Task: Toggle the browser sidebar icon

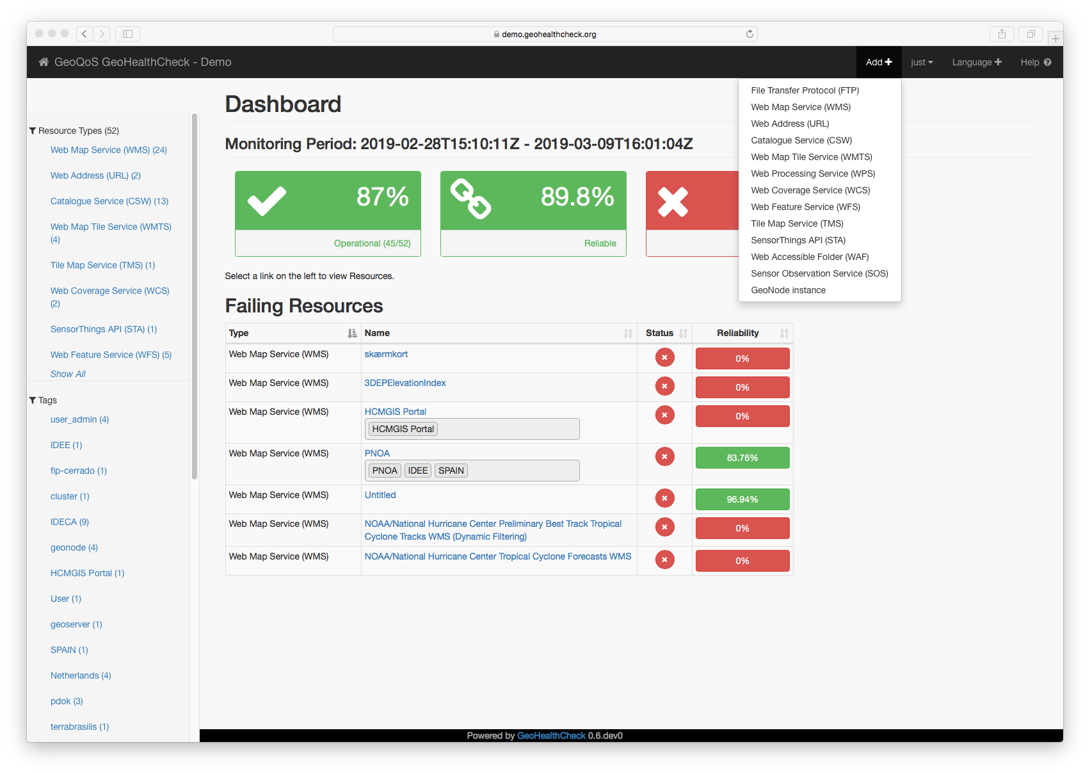Action: coord(127,34)
